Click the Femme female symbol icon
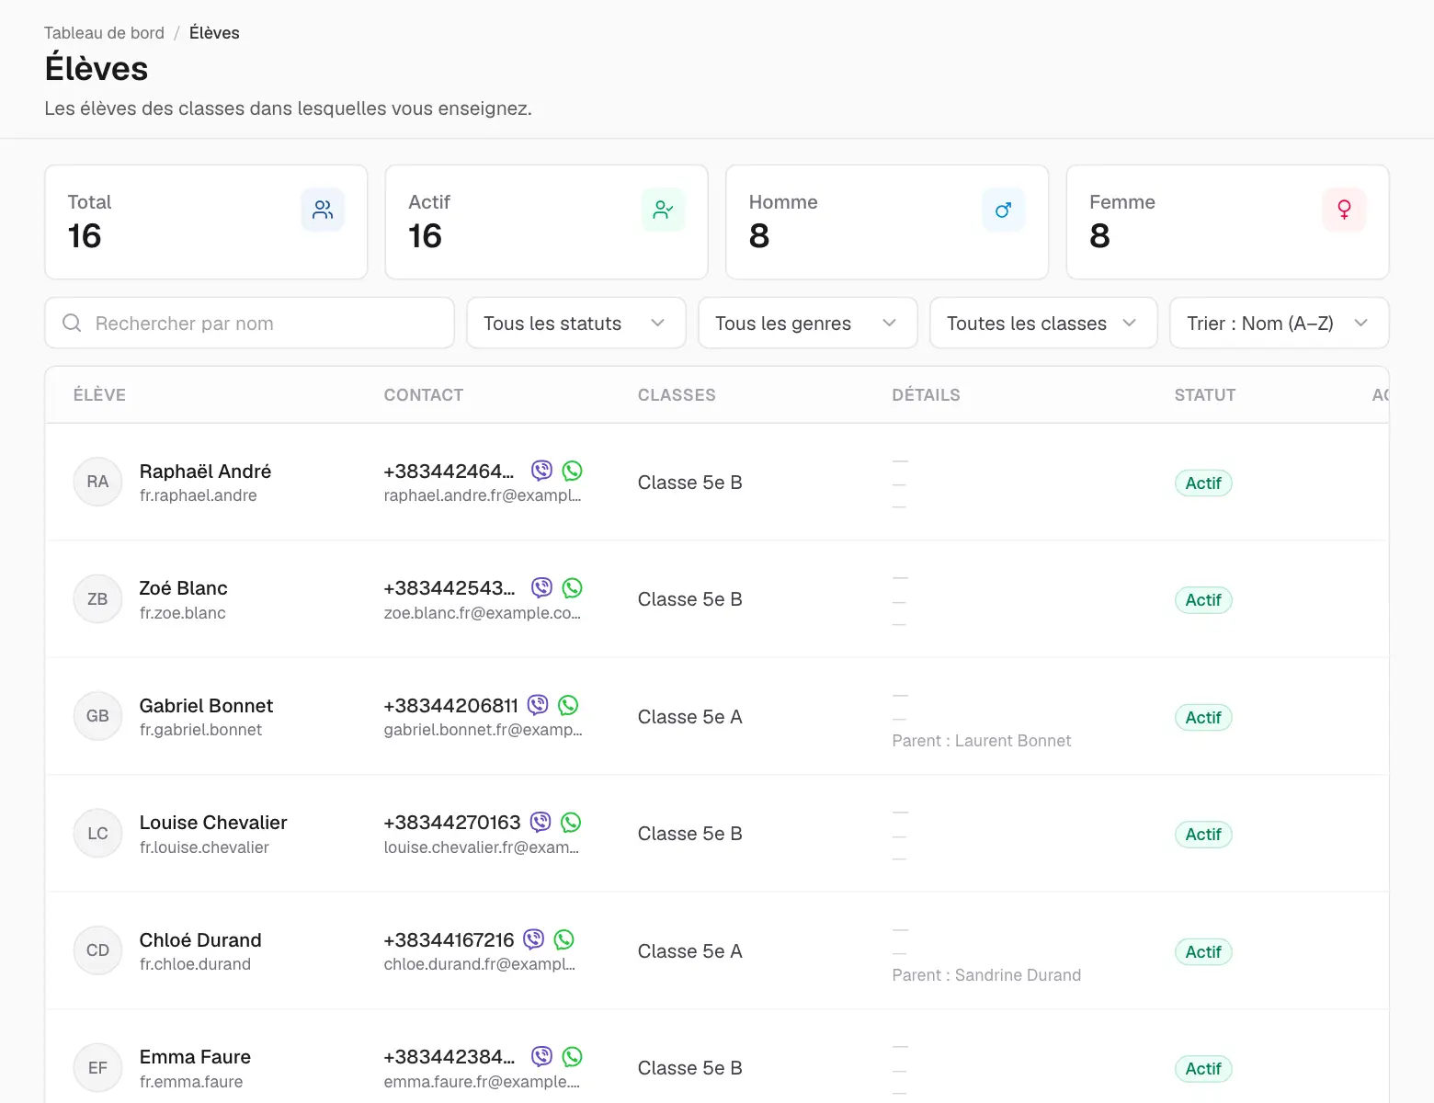The height and width of the screenshot is (1103, 1434). tap(1344, 210)
